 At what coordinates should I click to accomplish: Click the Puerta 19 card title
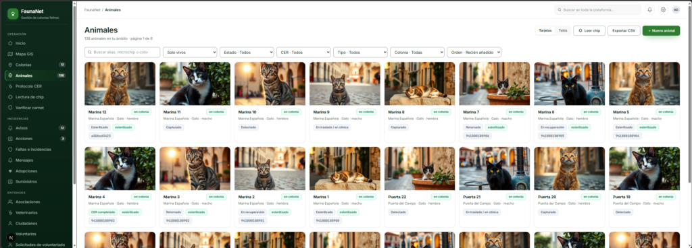coord(622,197)
